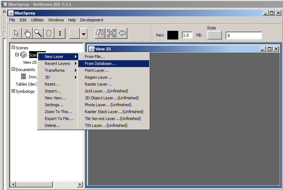283x190 pixels.
Task: Pick the dashed rectangle selection tool
Action: 49,33
